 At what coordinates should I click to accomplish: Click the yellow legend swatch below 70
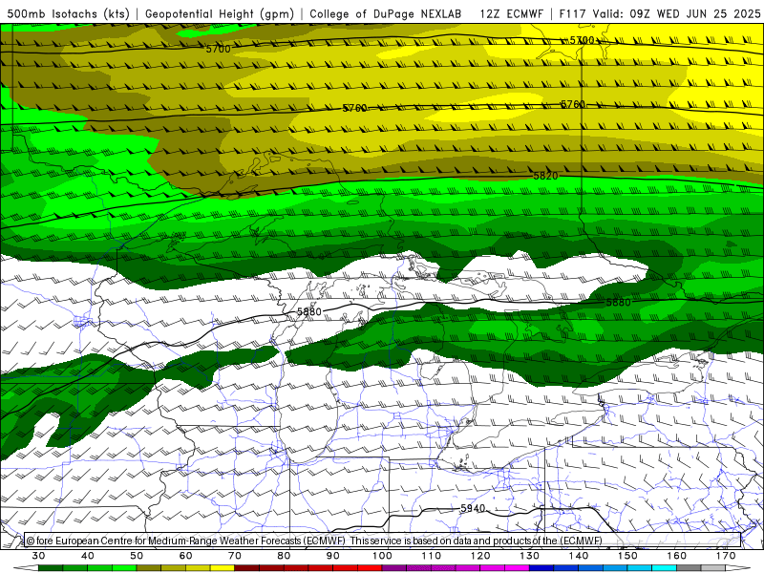(x=223, y=568)
